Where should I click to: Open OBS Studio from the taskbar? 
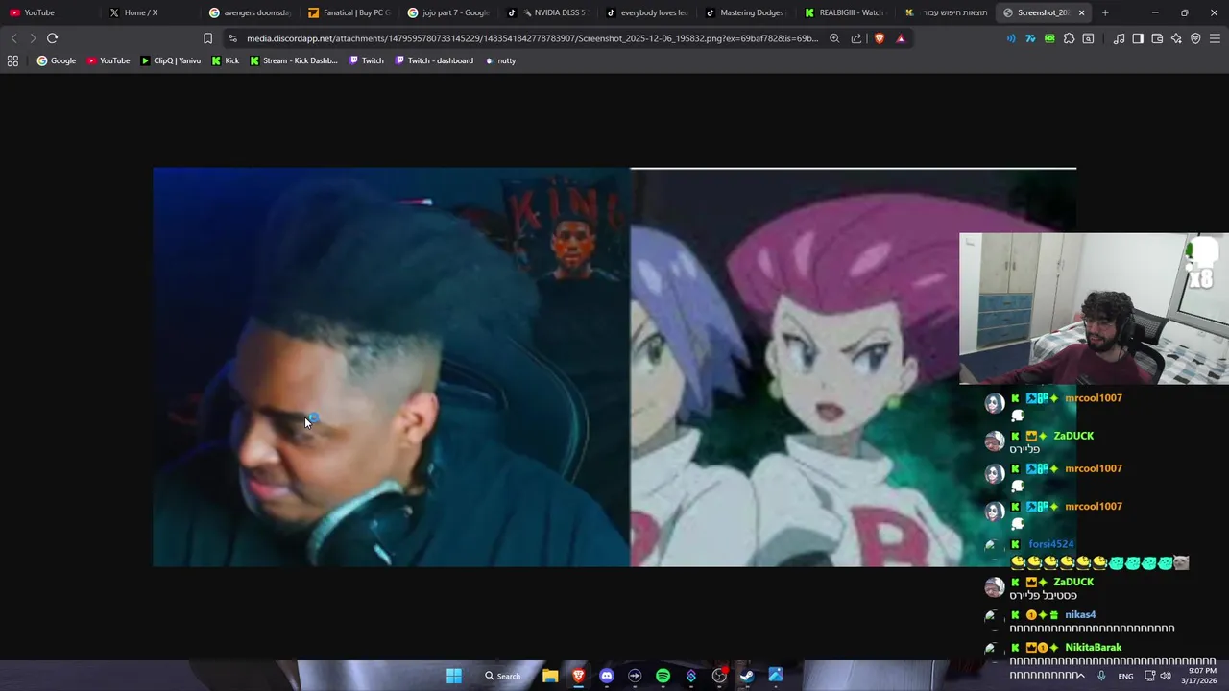point(719,676)
